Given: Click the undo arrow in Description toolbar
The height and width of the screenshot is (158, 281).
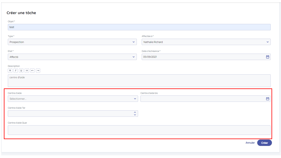Looking at the screenshot, I should click(32, 70).
